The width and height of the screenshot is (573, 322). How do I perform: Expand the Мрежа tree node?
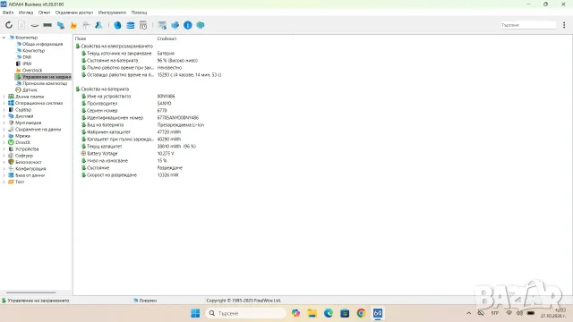[x=4, y=136]
